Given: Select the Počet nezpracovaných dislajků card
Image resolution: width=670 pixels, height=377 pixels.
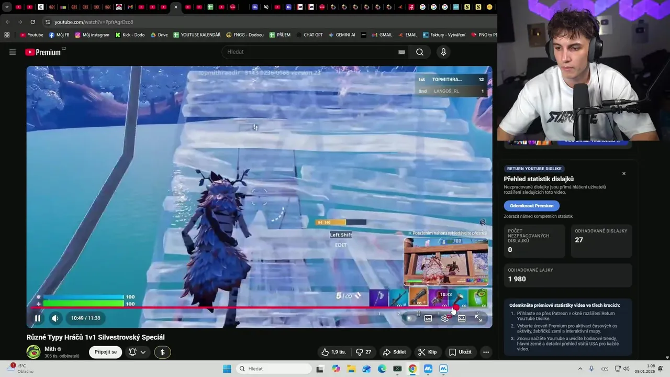Looking at the screenshot, I should pos(534,241).
